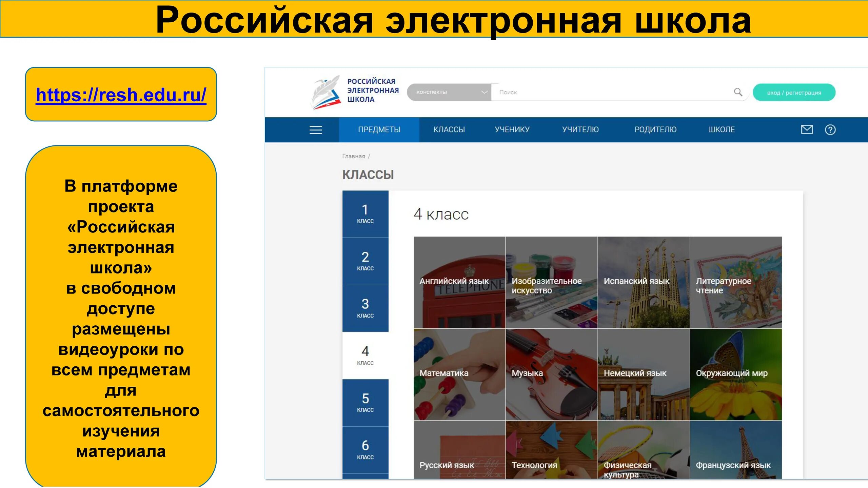868x488 pixels.
Task: Click the Российская электронная школа logo
Action: (355, 92)
